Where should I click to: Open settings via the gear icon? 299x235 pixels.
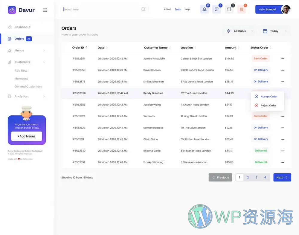(x=241, y=9)
